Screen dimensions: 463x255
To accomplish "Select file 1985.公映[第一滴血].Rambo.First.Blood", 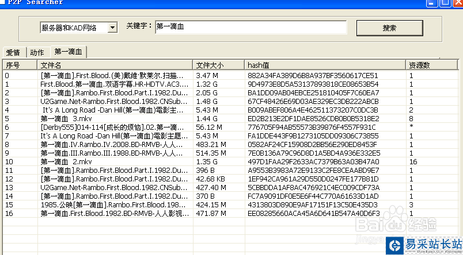I will point(113,204).
